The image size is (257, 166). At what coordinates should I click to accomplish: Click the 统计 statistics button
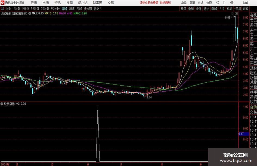(x=206, y=8)
